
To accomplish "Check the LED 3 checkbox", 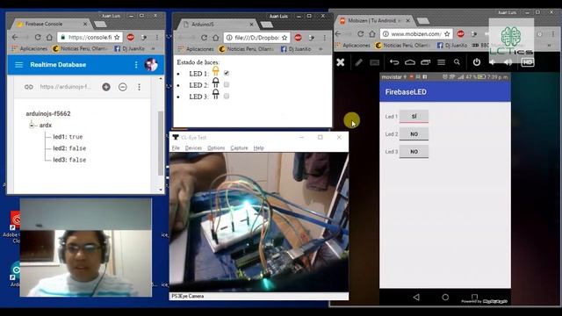I will click(x=227, y=96).
